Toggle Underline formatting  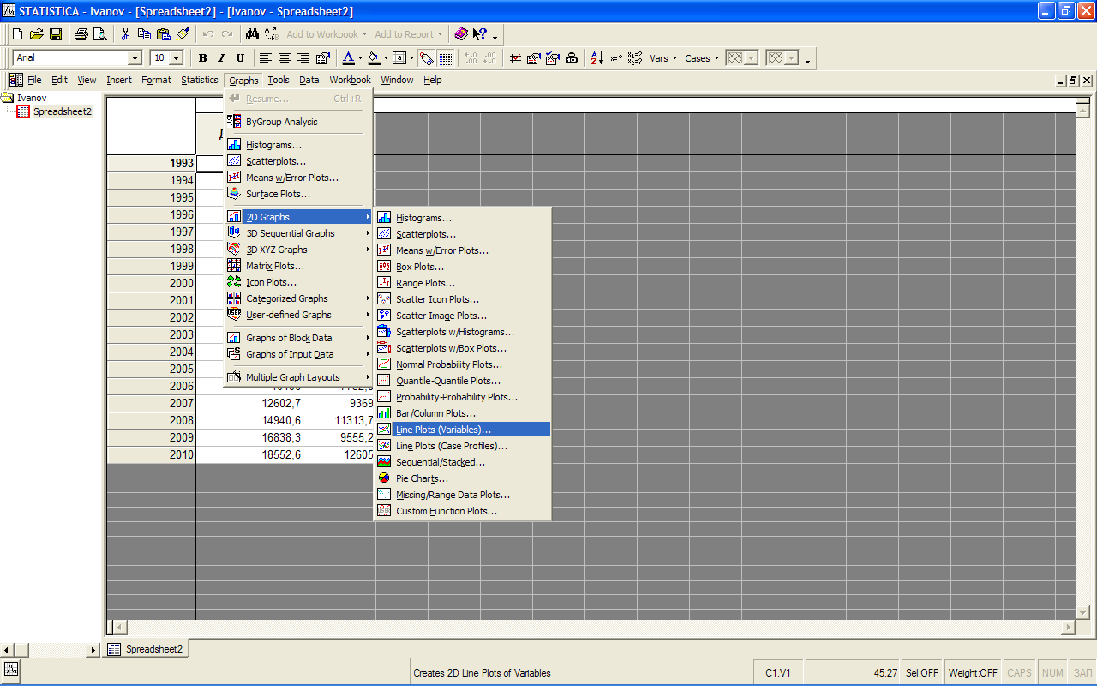pos(240,58)
